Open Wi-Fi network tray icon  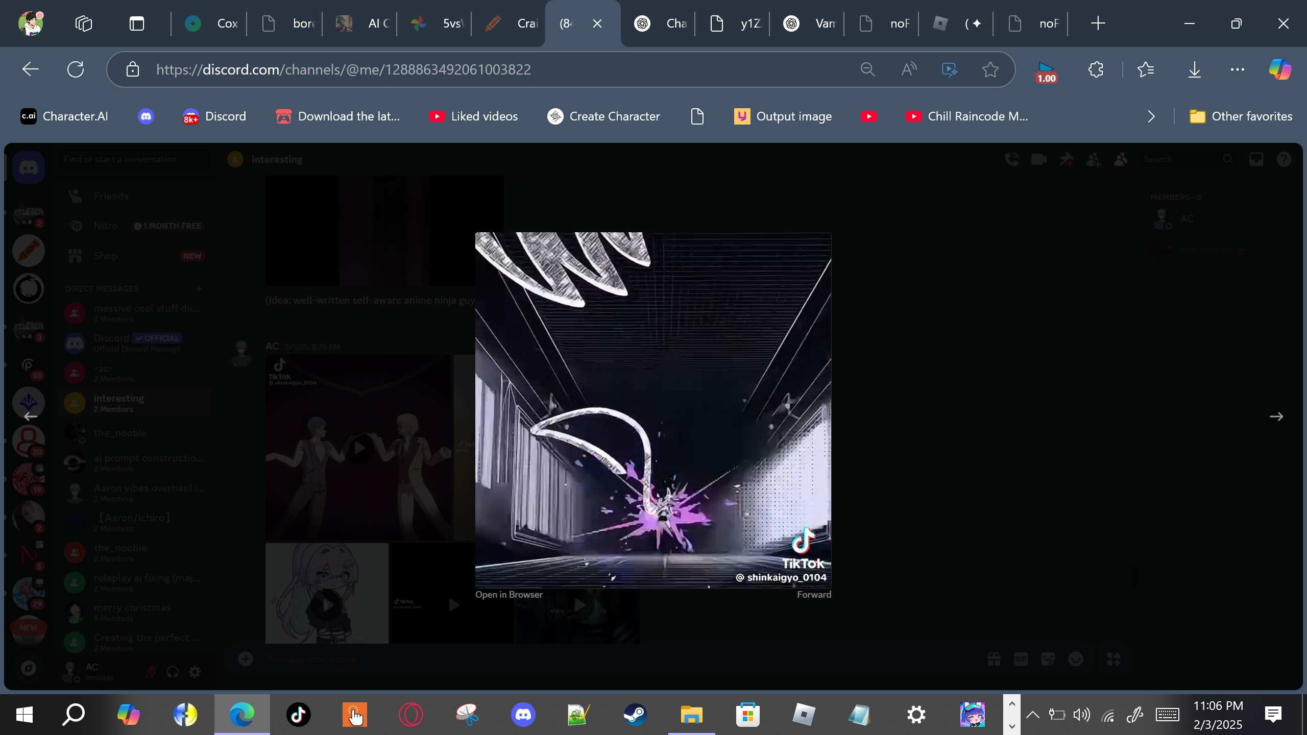(x=1108, y=715)
